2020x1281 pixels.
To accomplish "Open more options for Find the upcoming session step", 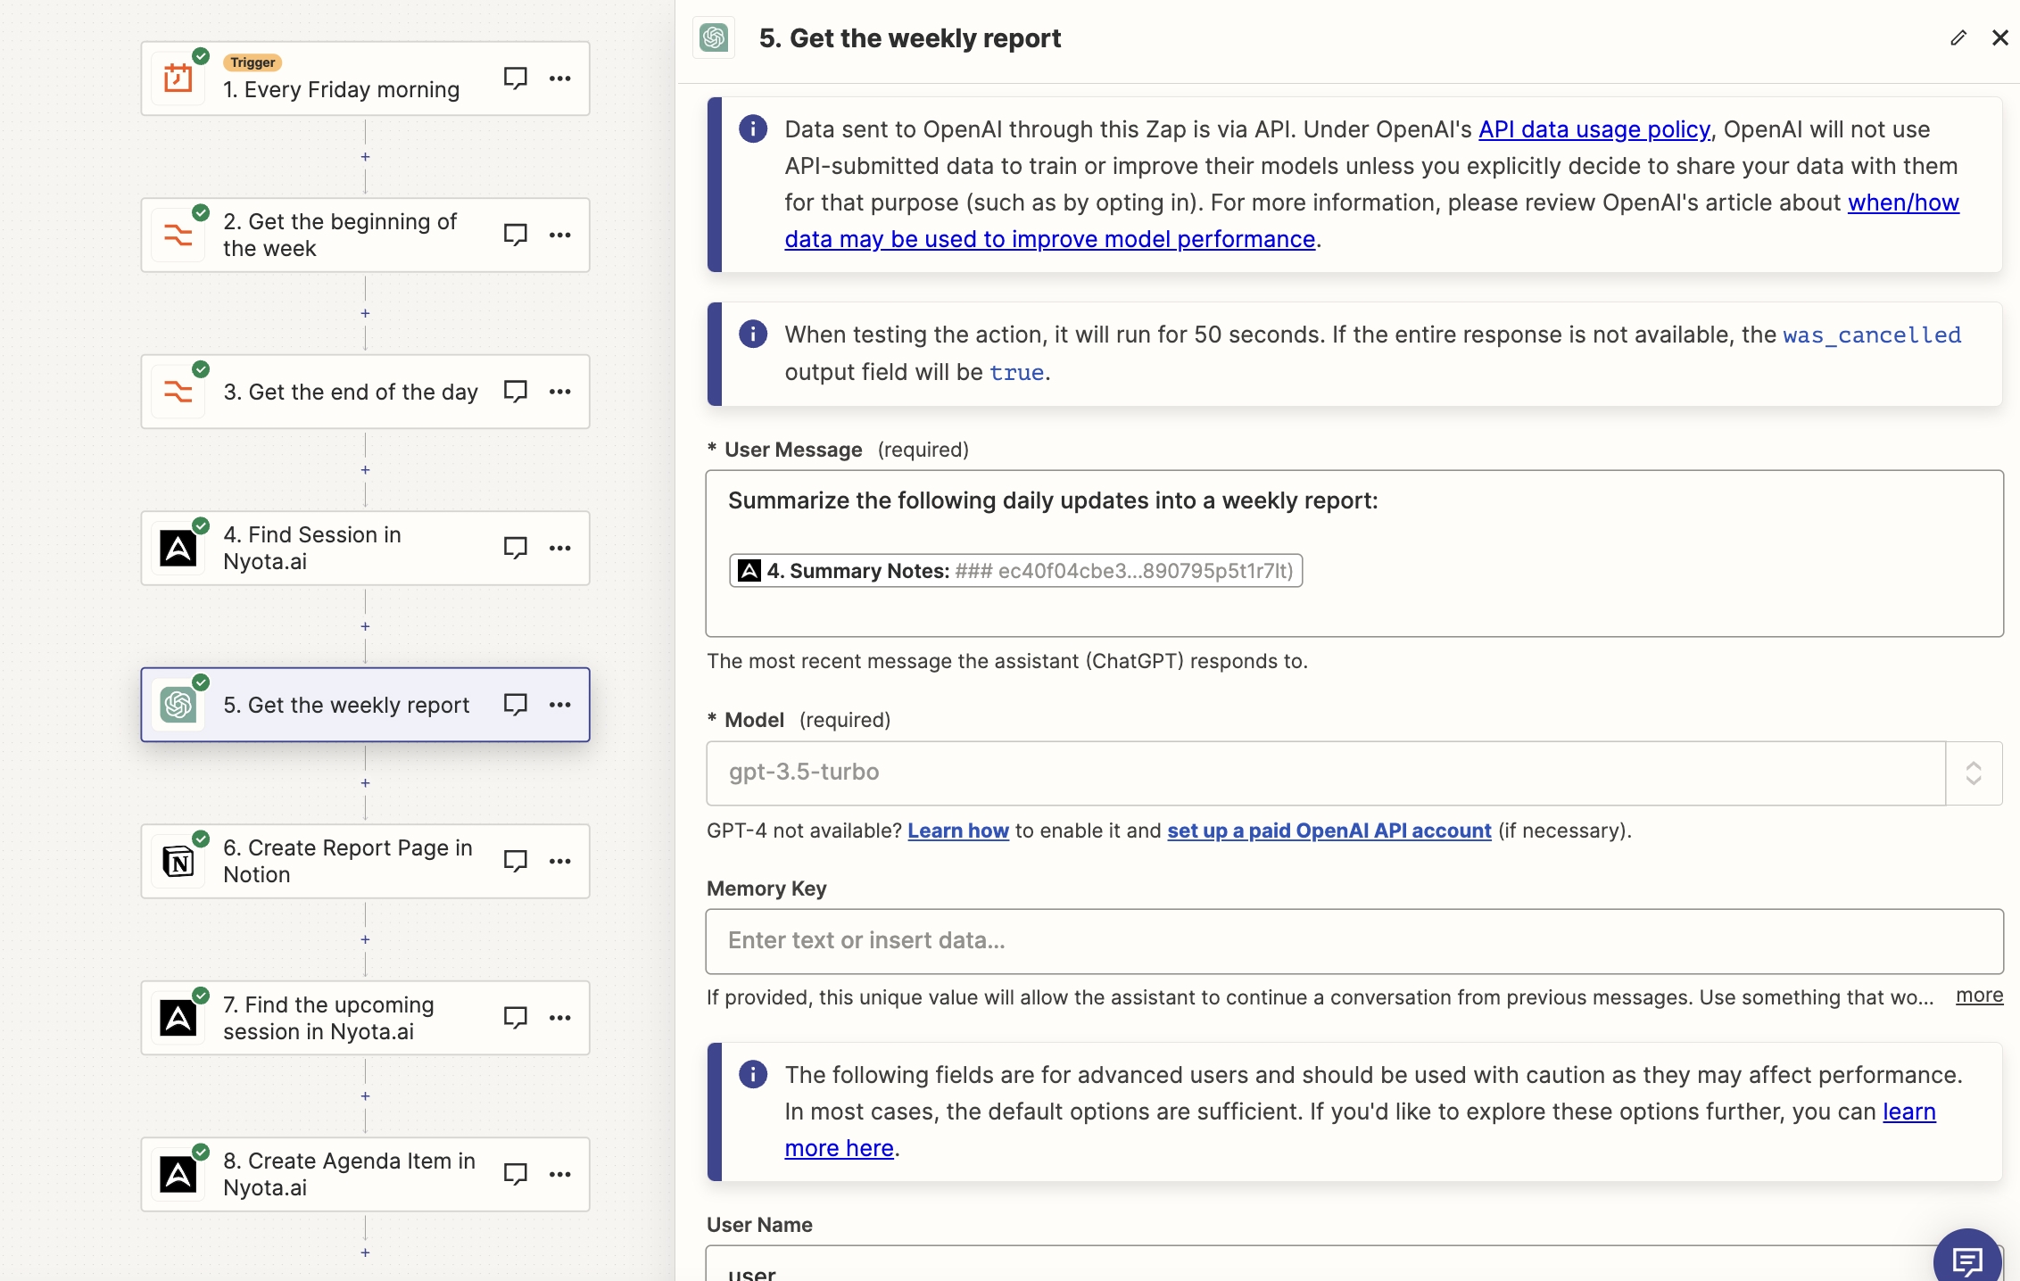I will click(x=560, y=1018).
